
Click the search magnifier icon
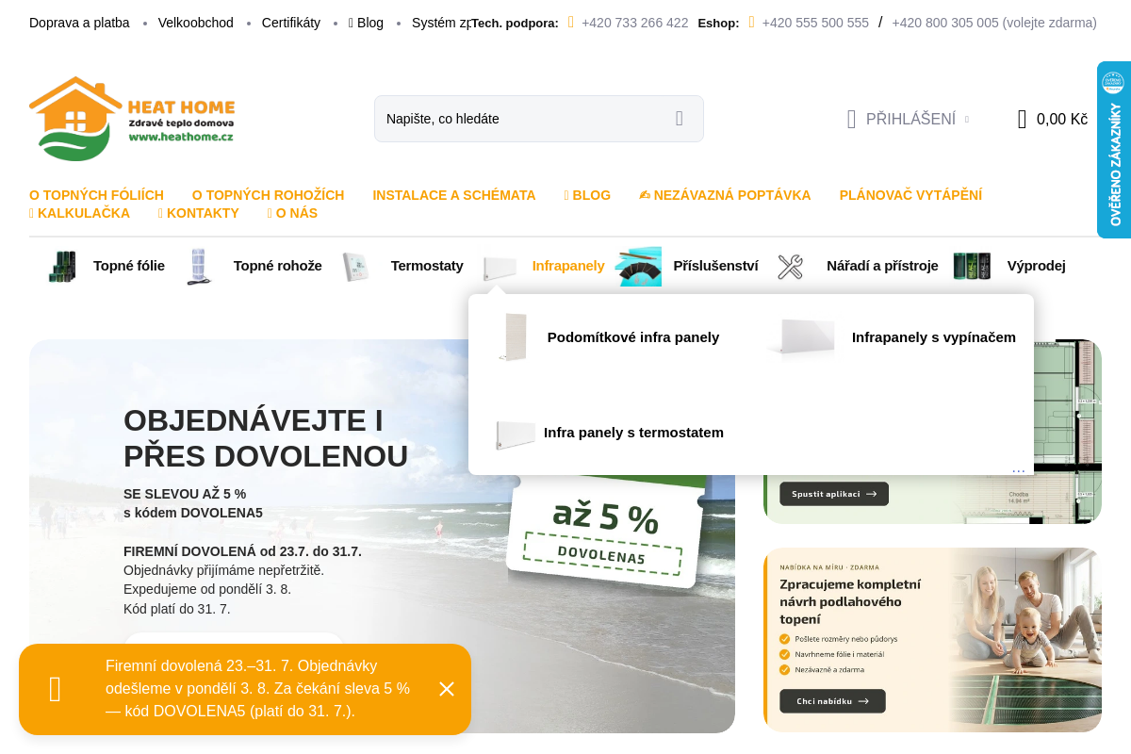679,119
